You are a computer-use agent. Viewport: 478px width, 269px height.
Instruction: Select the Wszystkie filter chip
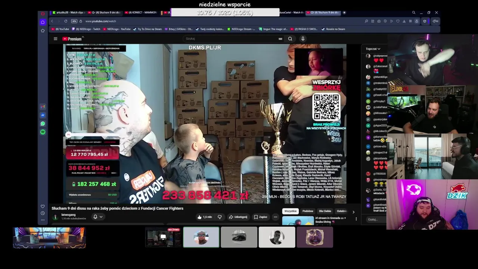click(x=290, y=211)
